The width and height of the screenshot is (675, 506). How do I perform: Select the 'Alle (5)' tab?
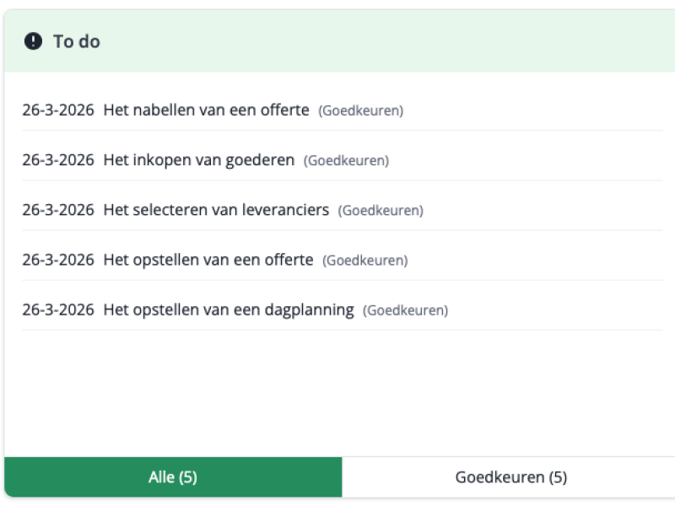point(171,476)
